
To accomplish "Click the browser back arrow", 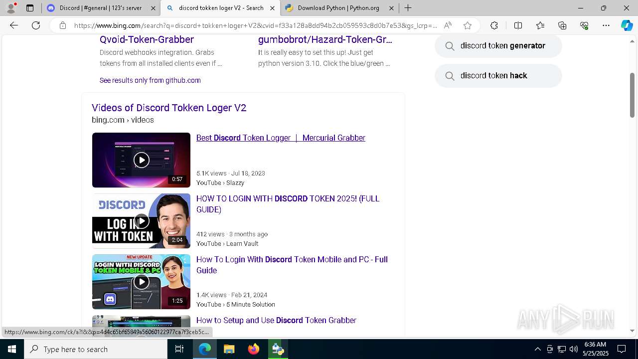I will tap(14, 25).
